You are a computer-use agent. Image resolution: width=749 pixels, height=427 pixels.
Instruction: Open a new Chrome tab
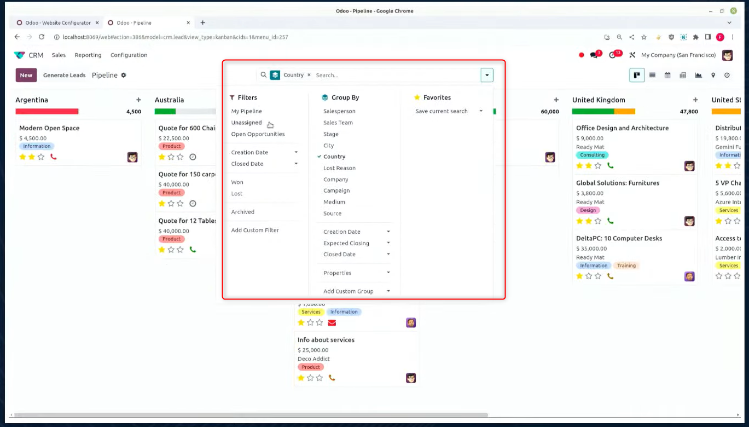(202, 22)
